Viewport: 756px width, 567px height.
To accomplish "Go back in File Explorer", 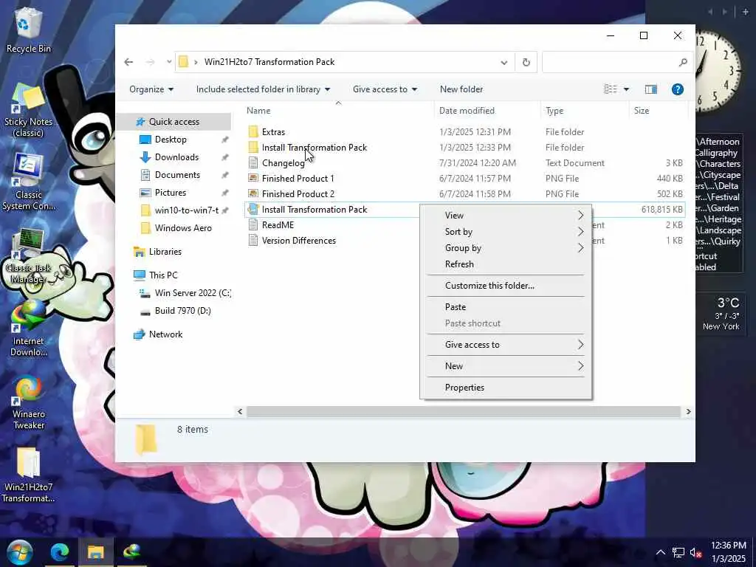I will 128,62.
